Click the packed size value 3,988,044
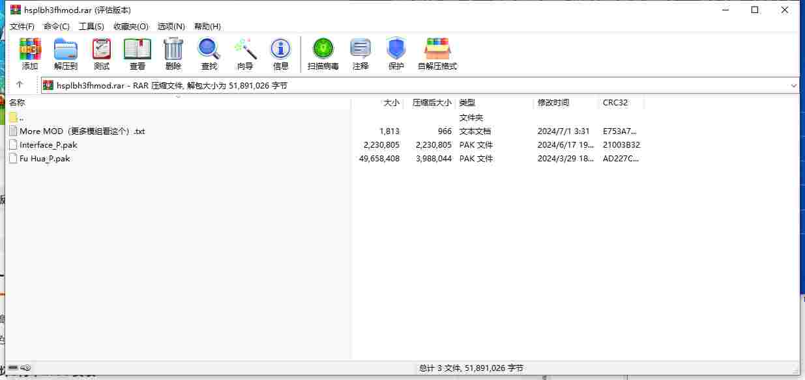 (433, 158)
